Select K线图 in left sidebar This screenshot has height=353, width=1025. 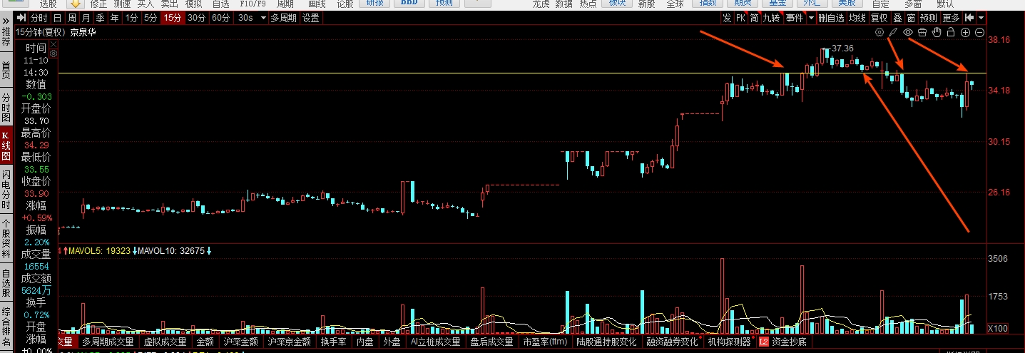[x=6, y=145]
